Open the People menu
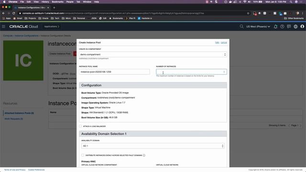Viewport: 306px width, 172px height. coord(70,2)
